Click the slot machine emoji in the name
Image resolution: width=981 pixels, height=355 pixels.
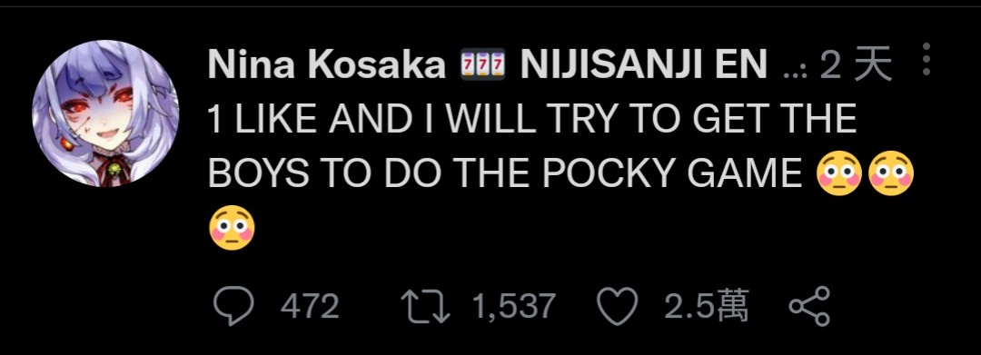(482, 65)
